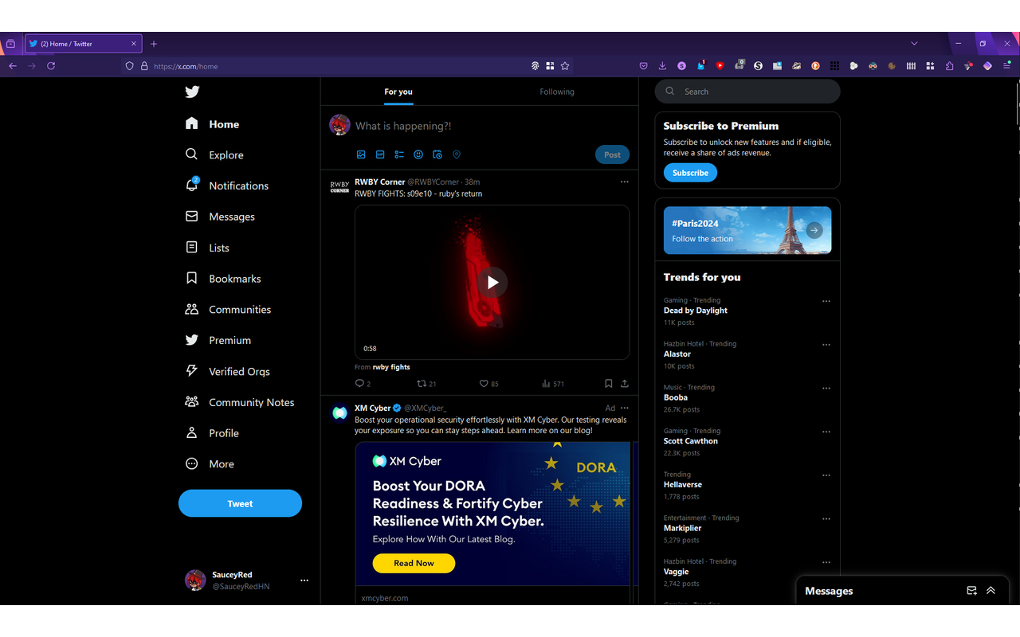Open List all tabs dropdown arrow
The height and width of the screenshot is (637, 1020).
[x=914, y=44]
